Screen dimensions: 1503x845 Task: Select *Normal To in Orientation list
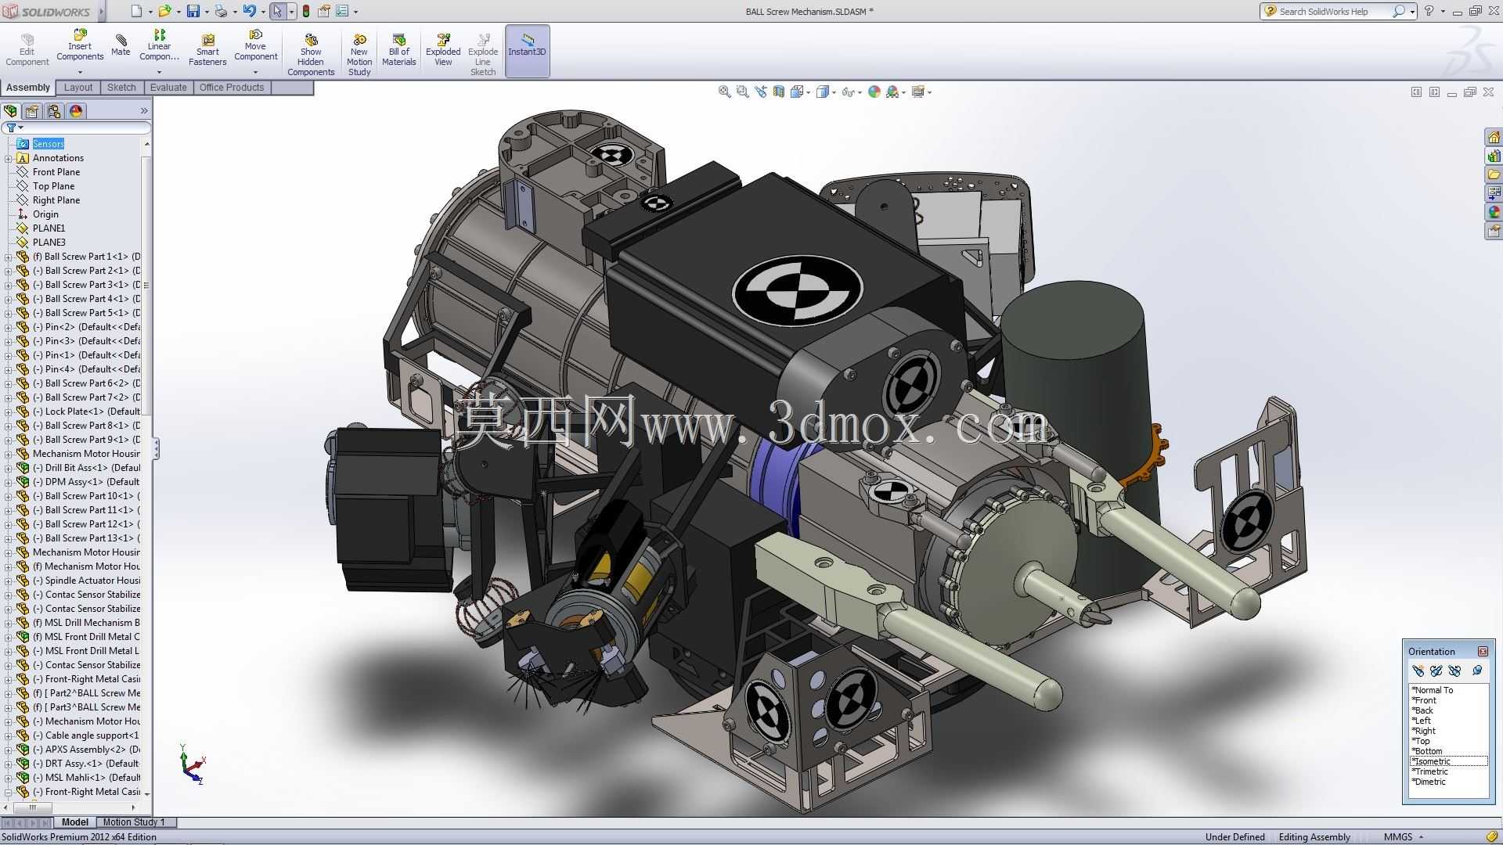pos(1432,690)
